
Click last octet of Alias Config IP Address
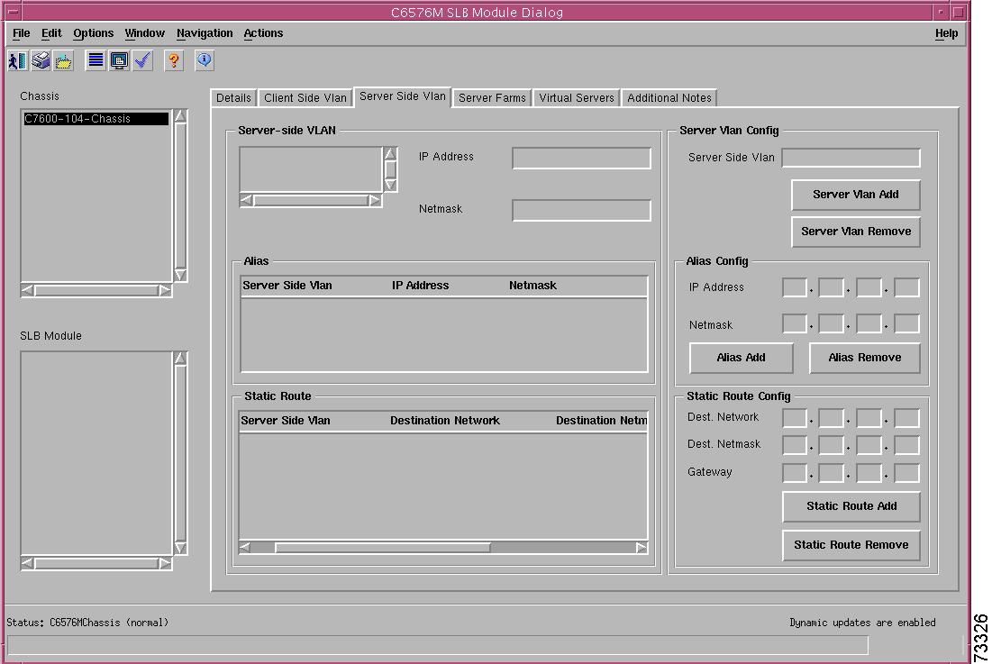[x=907, y=287]
